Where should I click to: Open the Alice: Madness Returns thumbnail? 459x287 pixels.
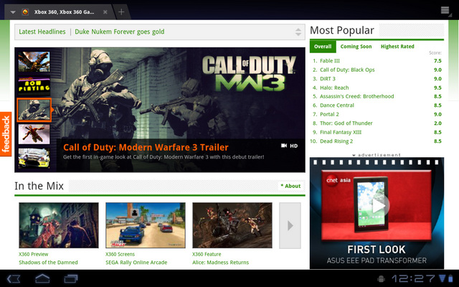click(x=232, y=225)
